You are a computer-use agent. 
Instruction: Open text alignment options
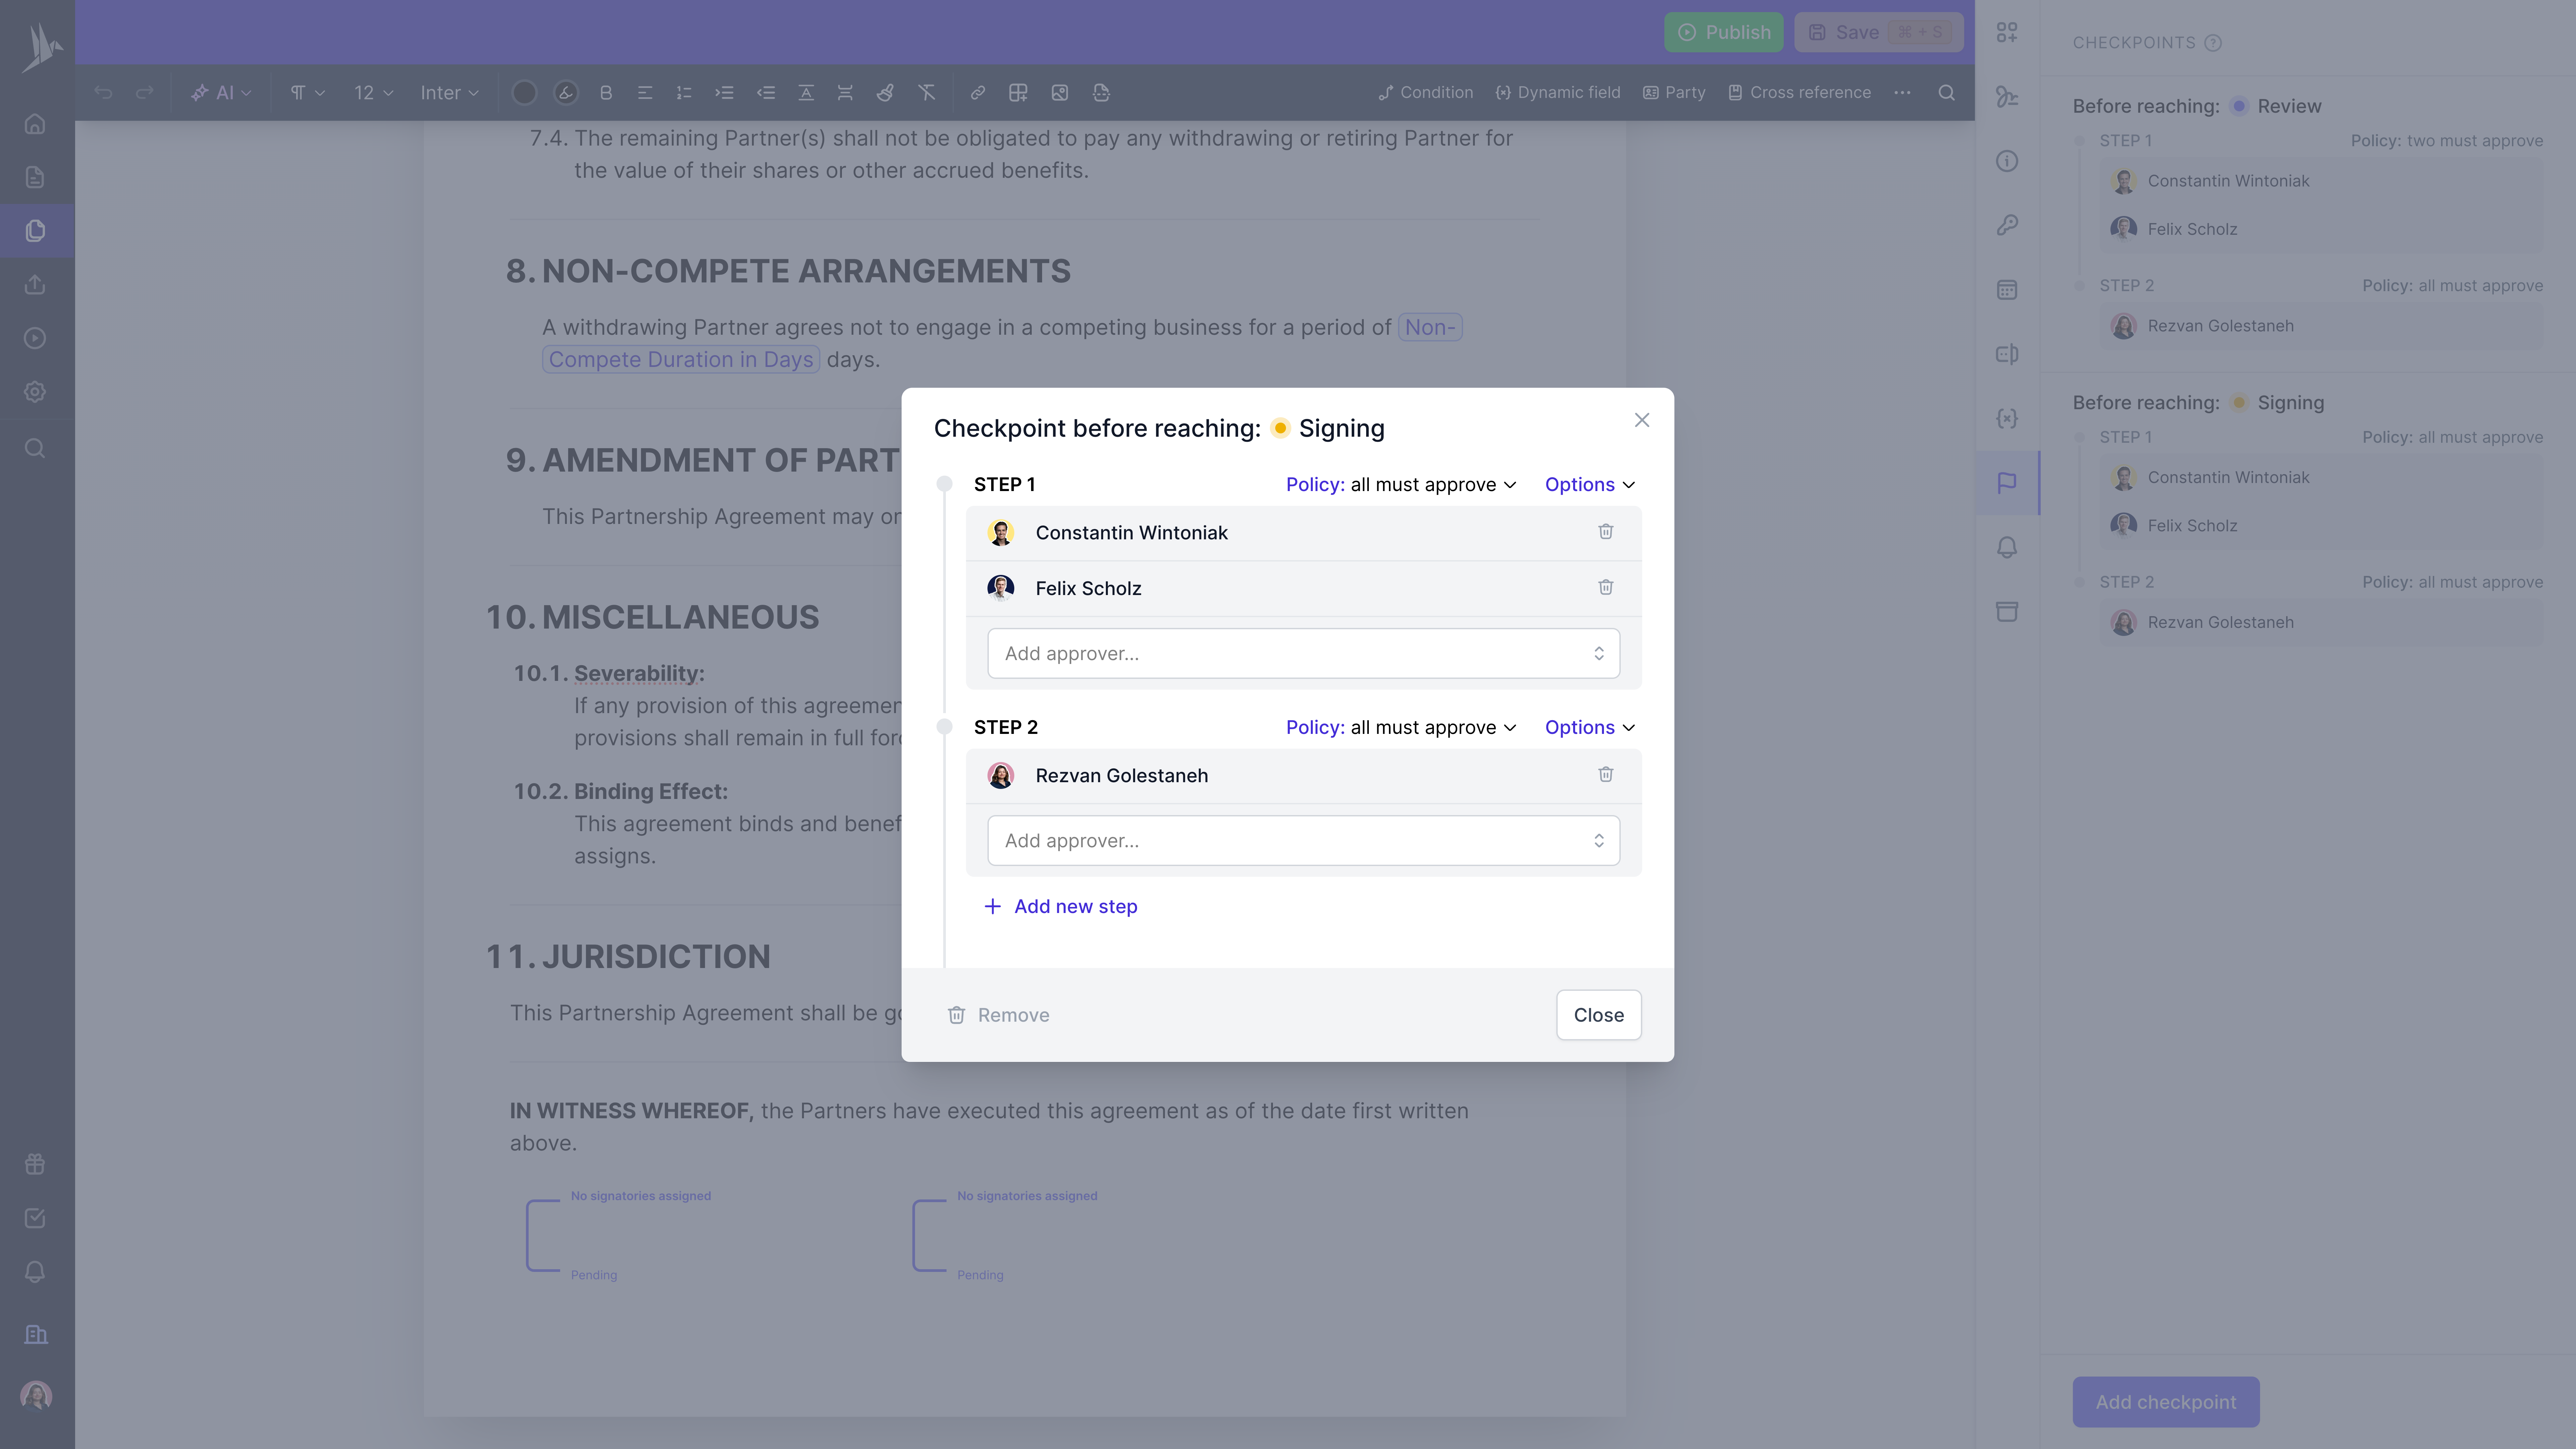pos(645,93)
